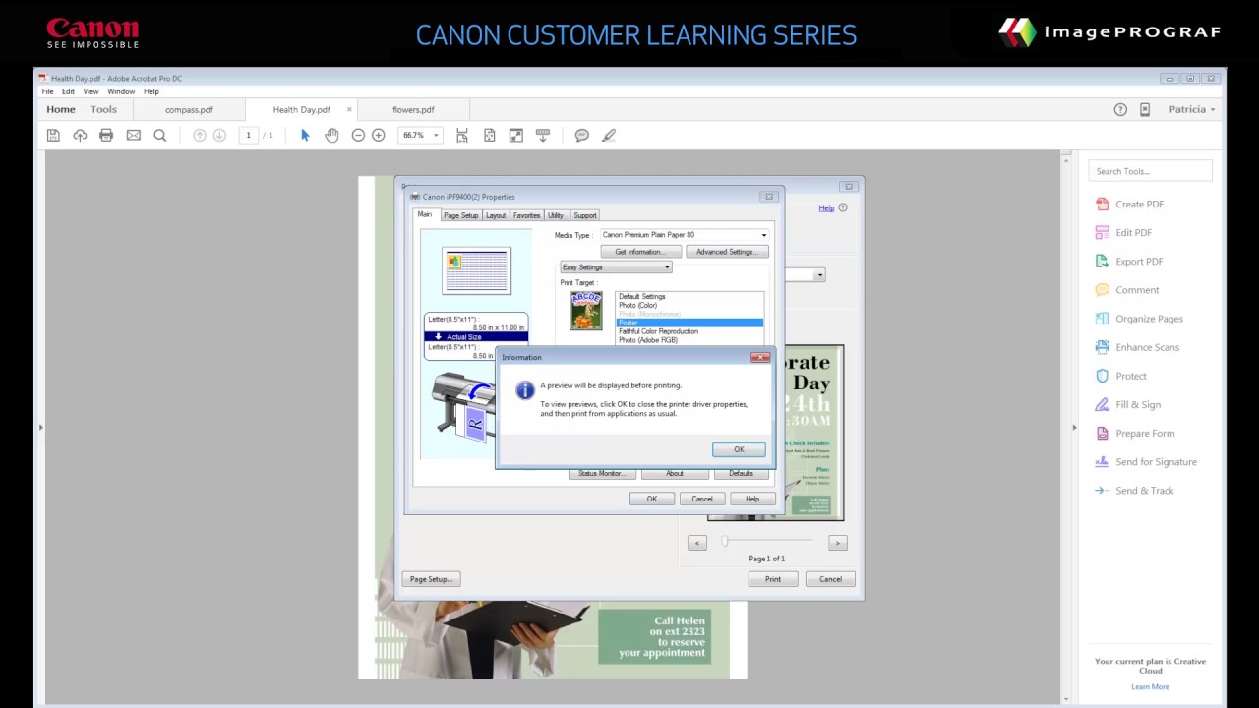Collapse the right tools panel arrow
Screen dimensions: 1259x708
pyautogui.click(x=1074, y=427)
